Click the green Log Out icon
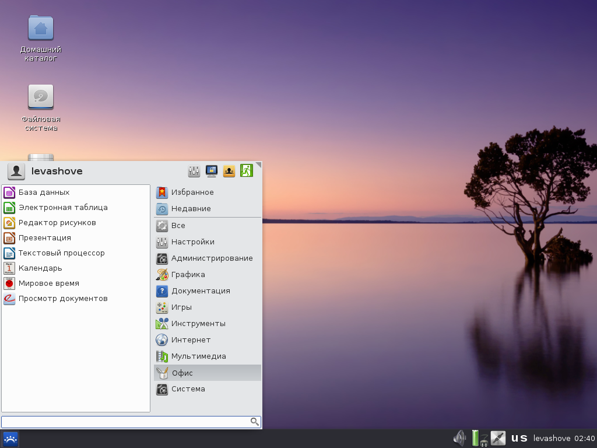The height and width of the screenshot is (448, 597). pyautogui.click(x=247, y=171)
